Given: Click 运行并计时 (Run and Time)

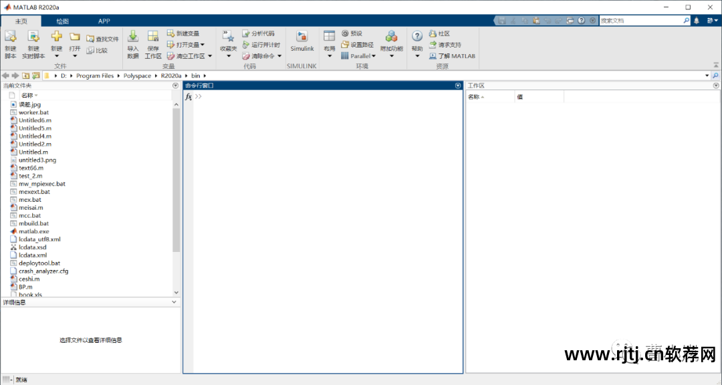Looking at the screenshot, I should pyautogui.click(x=261, y=45).
